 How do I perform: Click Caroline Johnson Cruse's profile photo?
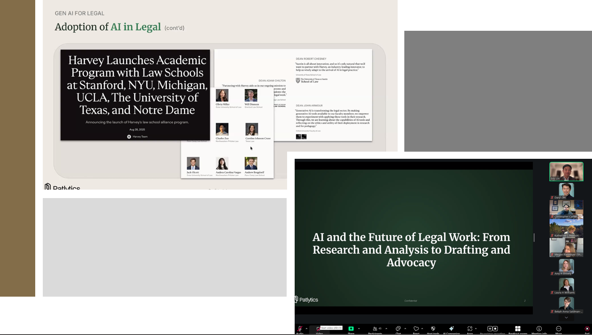pyautogui.click(x=251, y=129)
